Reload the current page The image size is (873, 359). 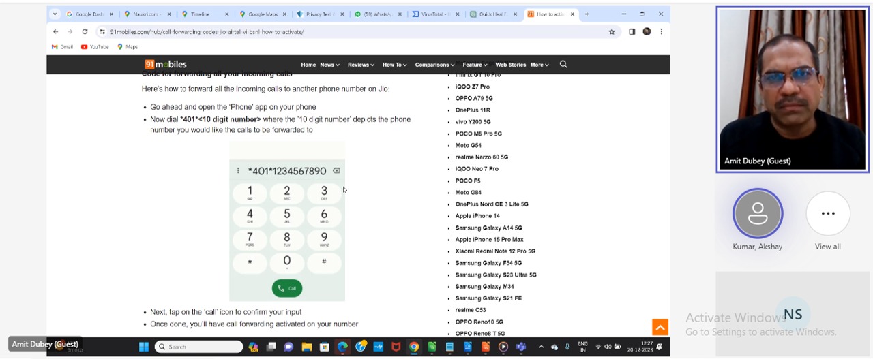pyautogui.click(x=85, y=31)
